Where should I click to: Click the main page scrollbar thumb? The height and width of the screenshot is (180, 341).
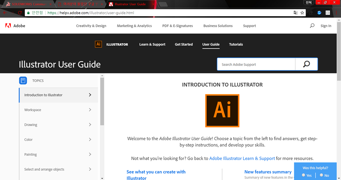pyautogui.click(x=338, y=51)
